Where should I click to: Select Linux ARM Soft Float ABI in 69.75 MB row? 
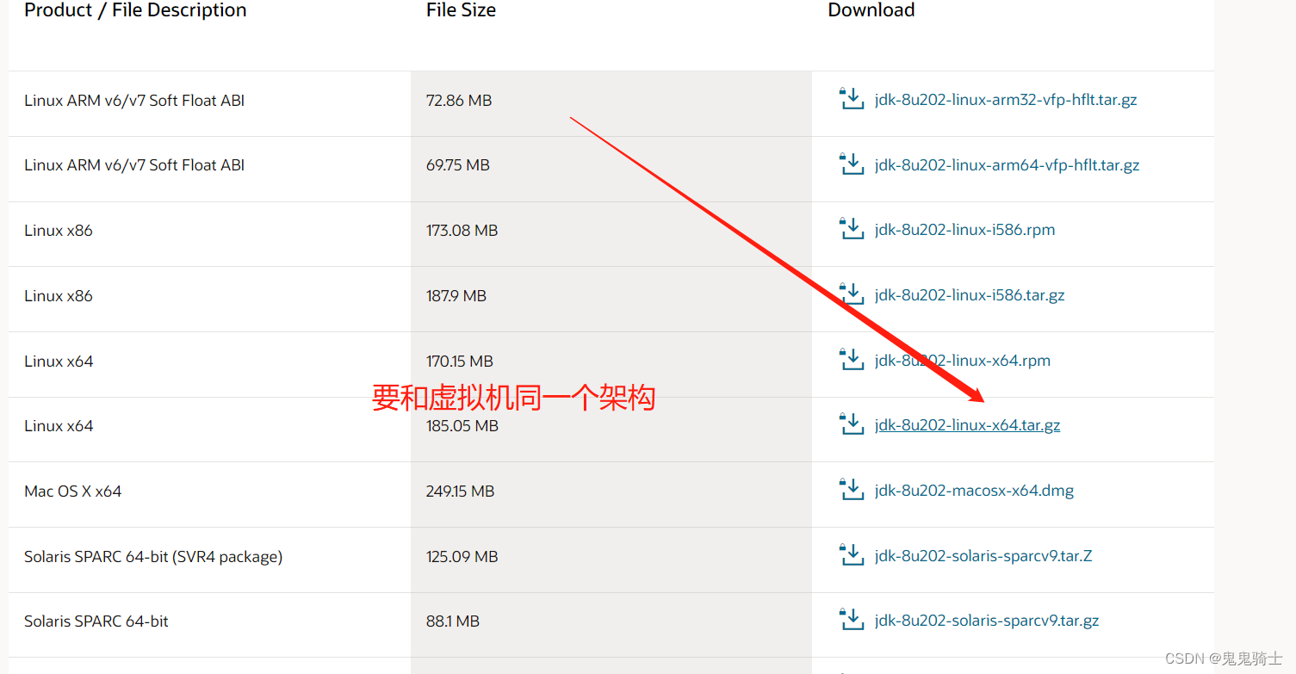[x=134, y=165]
